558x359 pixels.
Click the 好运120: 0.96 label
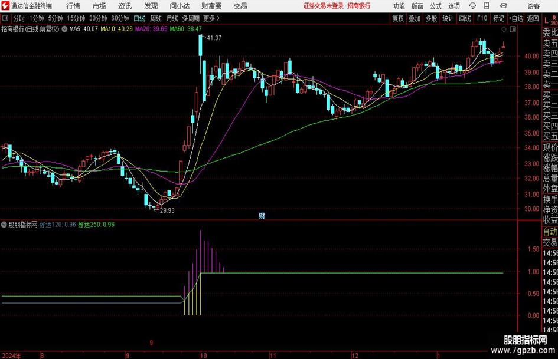point(57,225)
